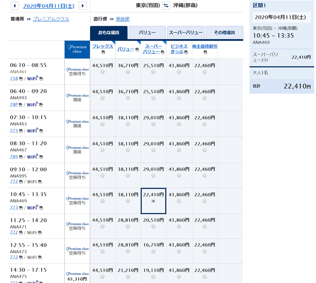This screenshot has height=283, width=316.
Task: Swap Tokyo and Okinawa with the route switch icon
Action: pyautogui.click(x=166, y=5)
